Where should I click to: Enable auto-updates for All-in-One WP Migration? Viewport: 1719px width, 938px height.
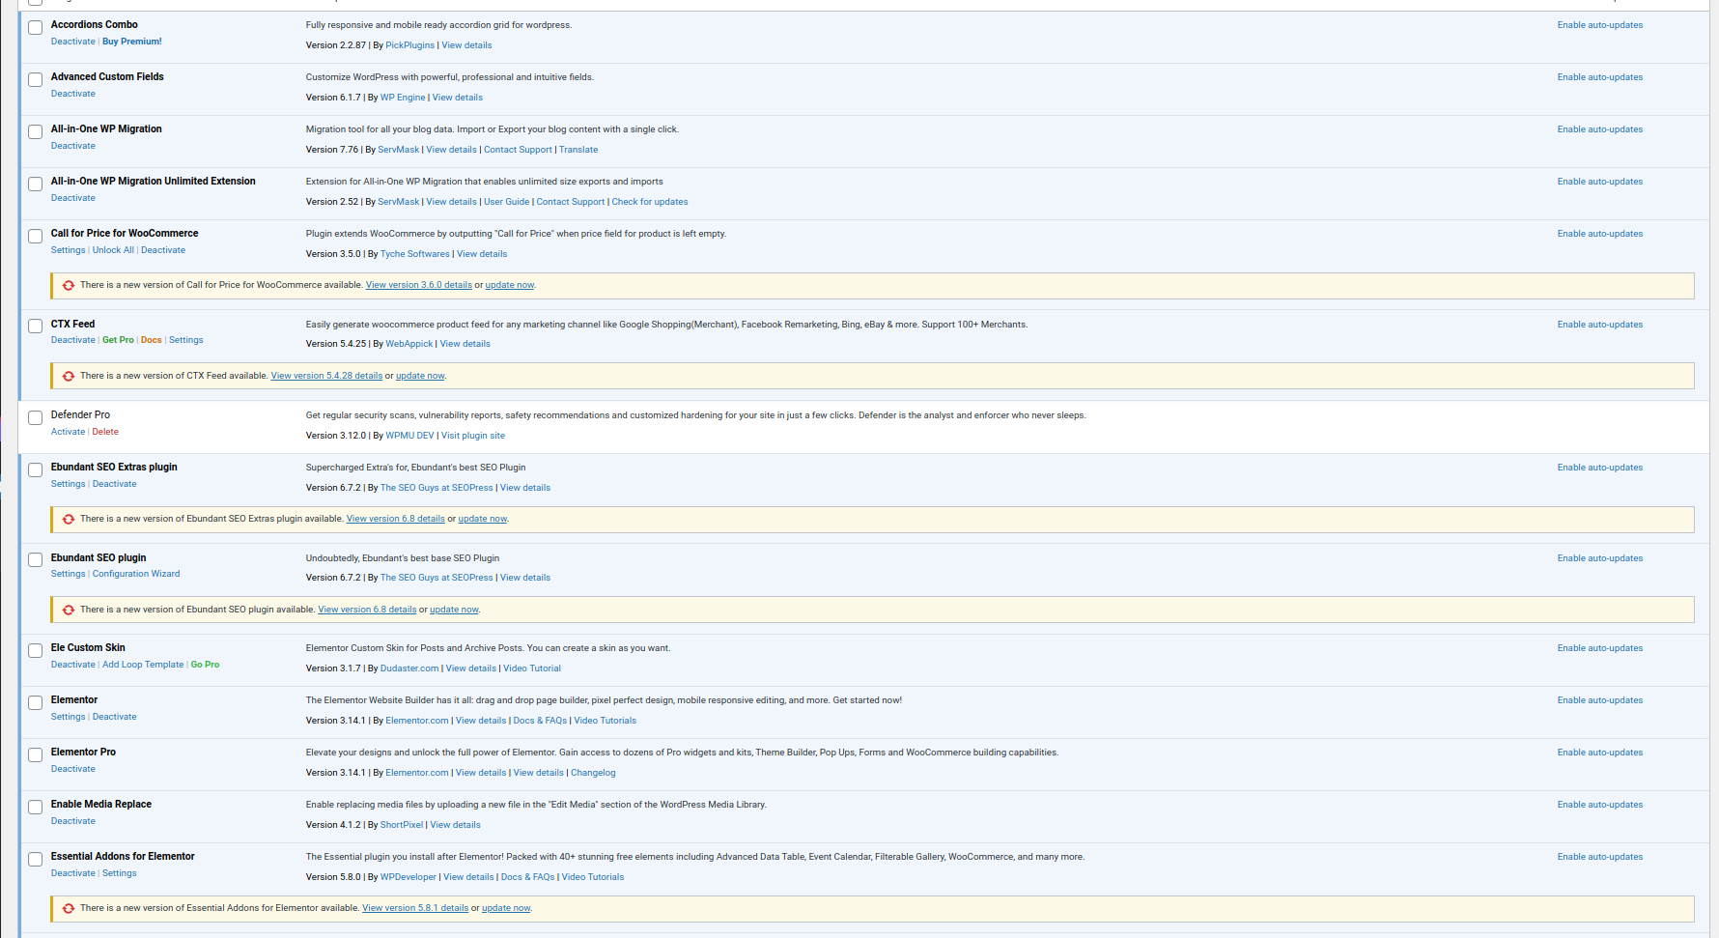[x=1599, y=129]
